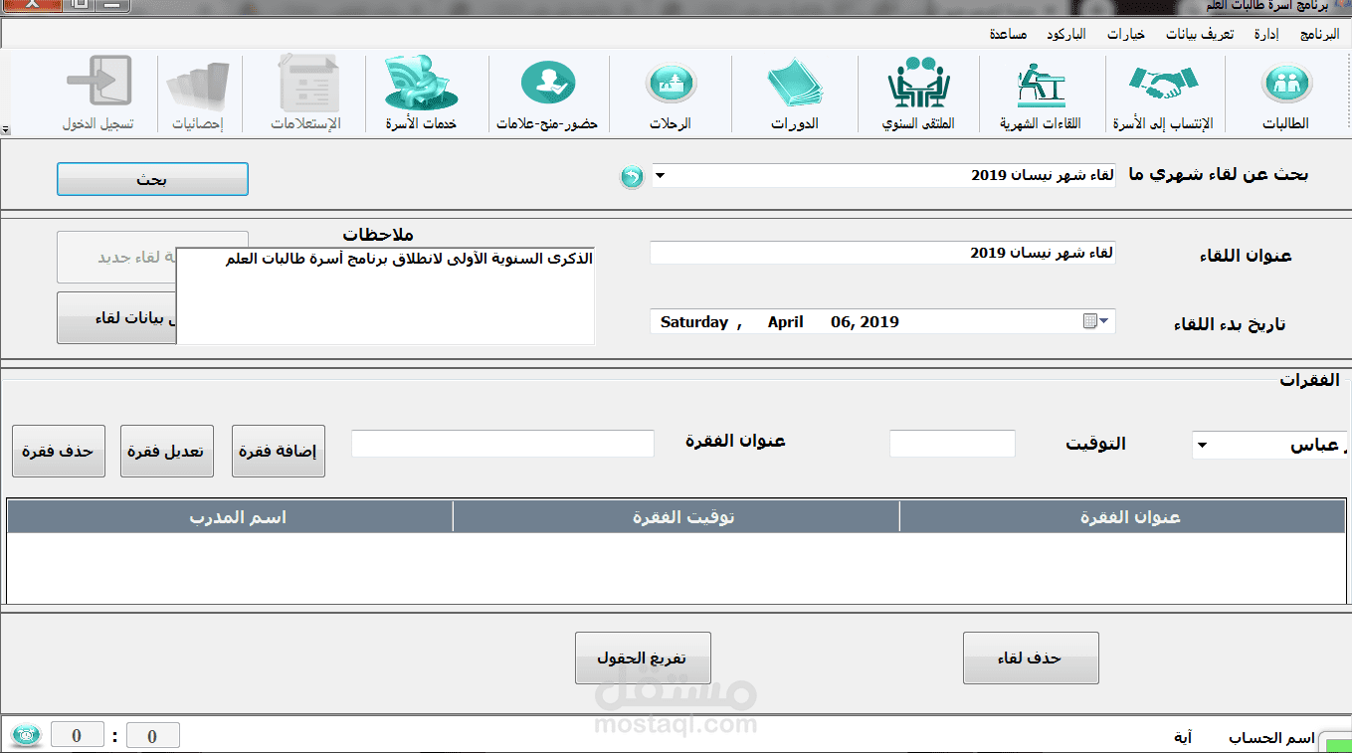Click the alarm clock icon in status bar
Screen dimensions: 1352x753
pyautogui.click(x=25, y=736)
